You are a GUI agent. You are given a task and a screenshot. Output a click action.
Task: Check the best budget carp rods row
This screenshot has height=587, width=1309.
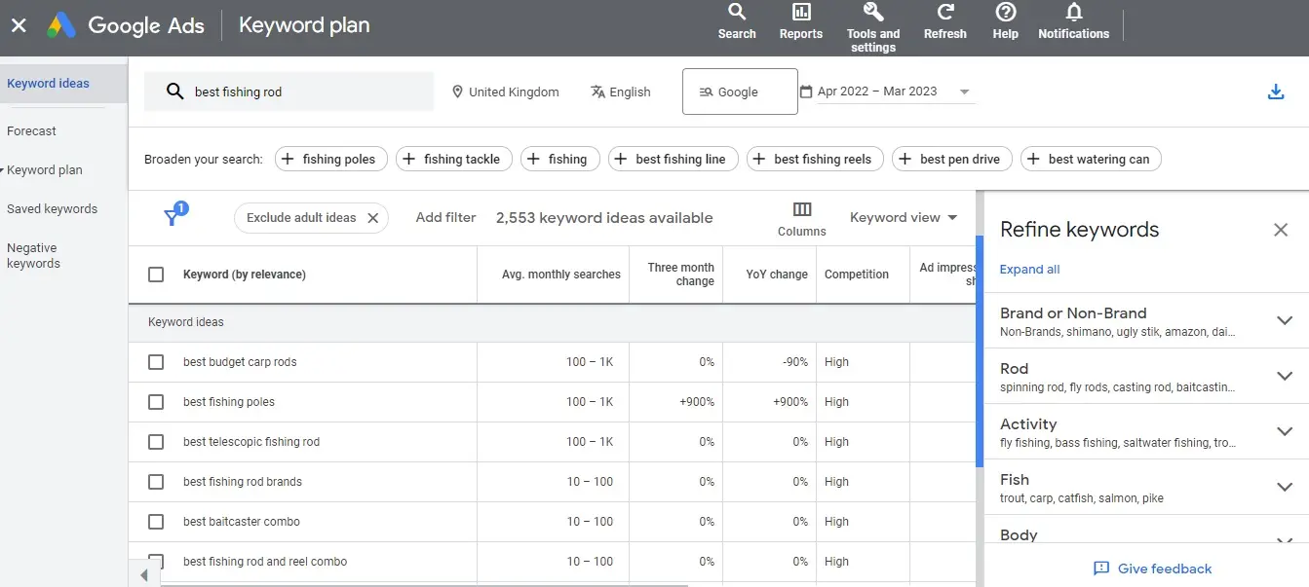[x=156, y=362]
